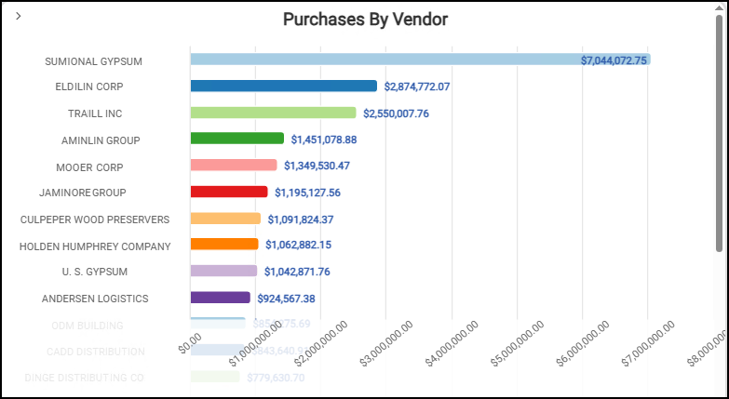Click the $7,000,000.00 axis tick label
Image resolution: width=729 pixels, height=399 pixels.
click(x=648, y=344)
